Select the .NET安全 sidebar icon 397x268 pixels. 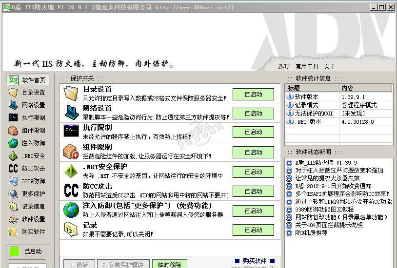point(13,156)
